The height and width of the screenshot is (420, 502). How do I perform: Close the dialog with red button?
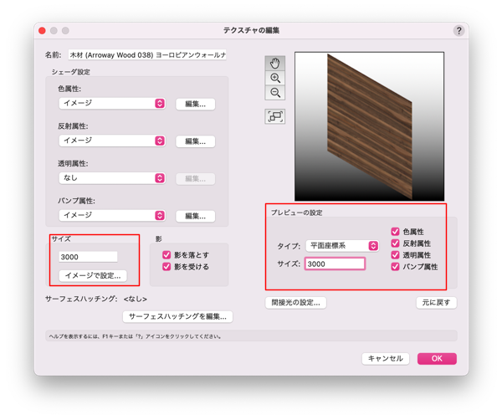click(x=42, y=30)
